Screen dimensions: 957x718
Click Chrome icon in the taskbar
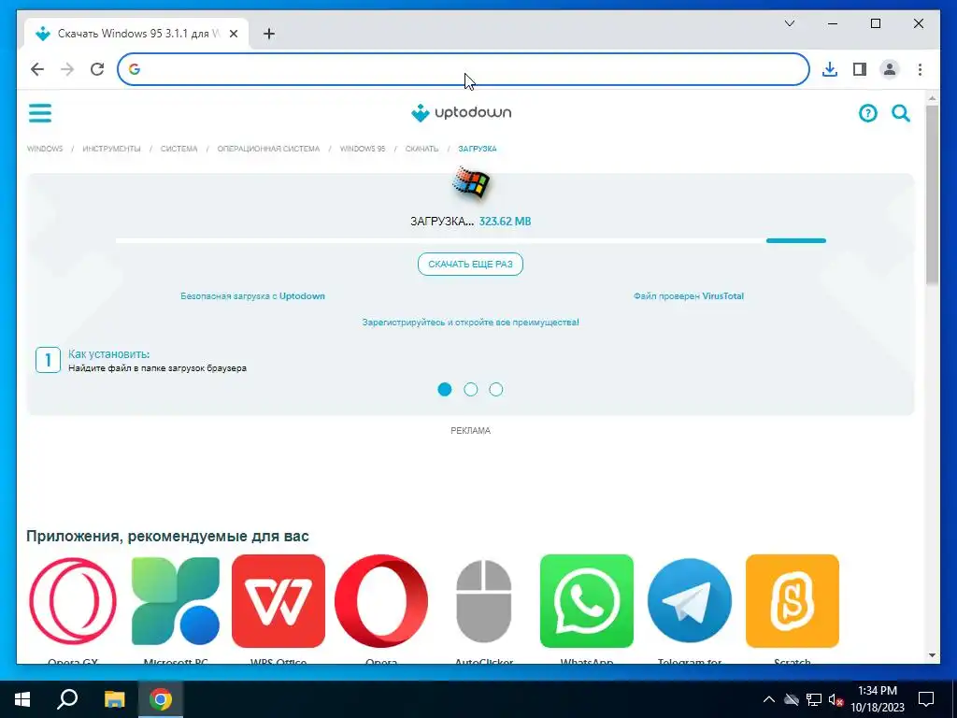[161, 699]
